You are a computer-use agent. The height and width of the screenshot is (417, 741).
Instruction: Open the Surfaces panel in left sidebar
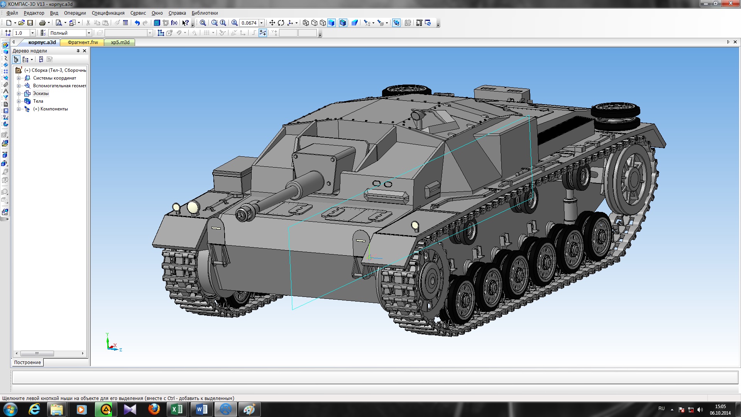pyautogui.click(x=6, y=64)
